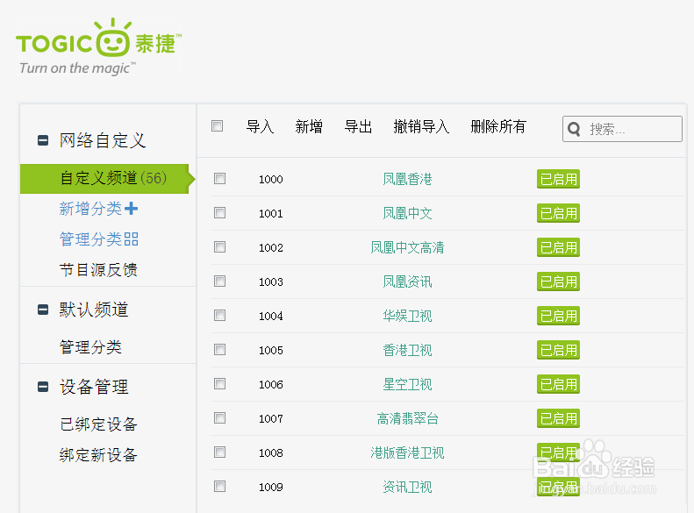This screenshot has width=694, height=513.
Task: Click channel number 1000
Action: tap(271, 179)
